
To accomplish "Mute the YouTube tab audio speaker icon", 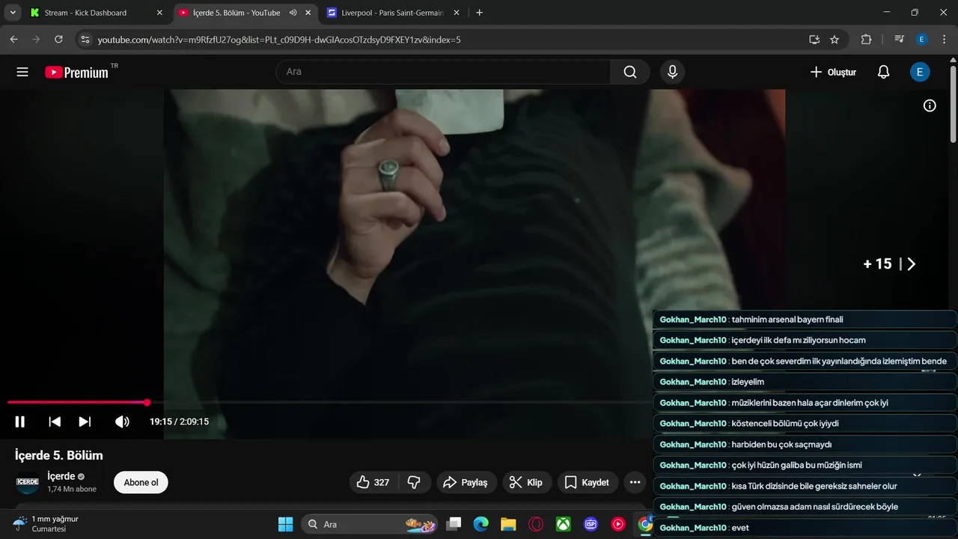I will click(293, 13).
